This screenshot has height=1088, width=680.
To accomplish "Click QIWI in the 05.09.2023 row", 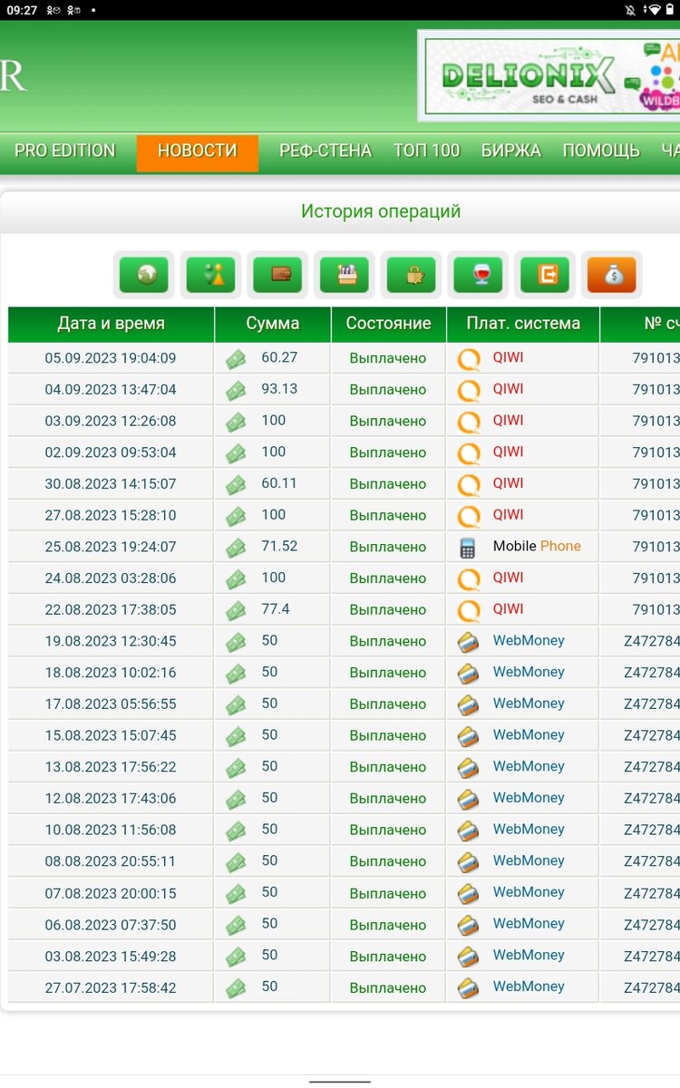I will 508,358.
